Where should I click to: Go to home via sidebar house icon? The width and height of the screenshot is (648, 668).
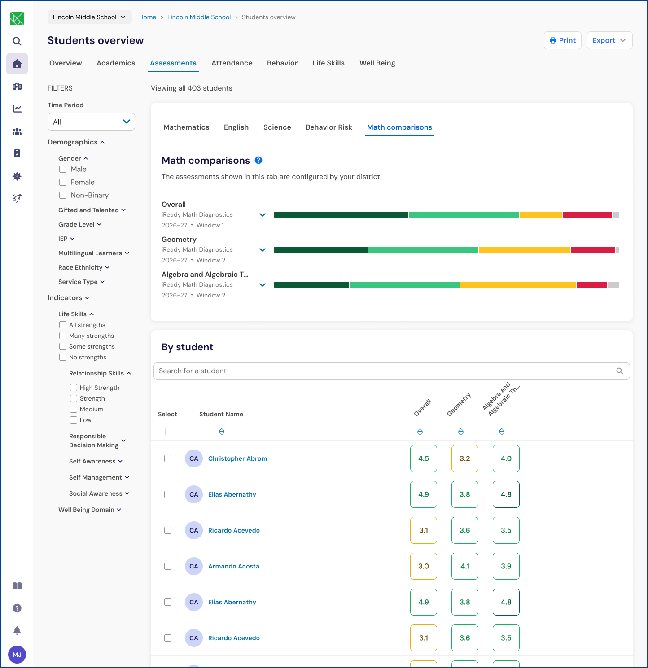click(17, 64)
